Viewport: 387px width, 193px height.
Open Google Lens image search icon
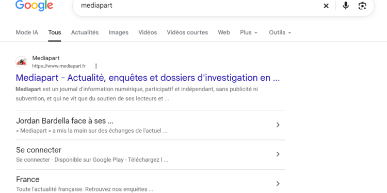pyautogui.click(x=362, y=6)
